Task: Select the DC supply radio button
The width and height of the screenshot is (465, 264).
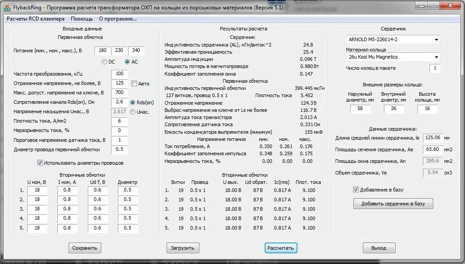Action: tap(104, 62)
